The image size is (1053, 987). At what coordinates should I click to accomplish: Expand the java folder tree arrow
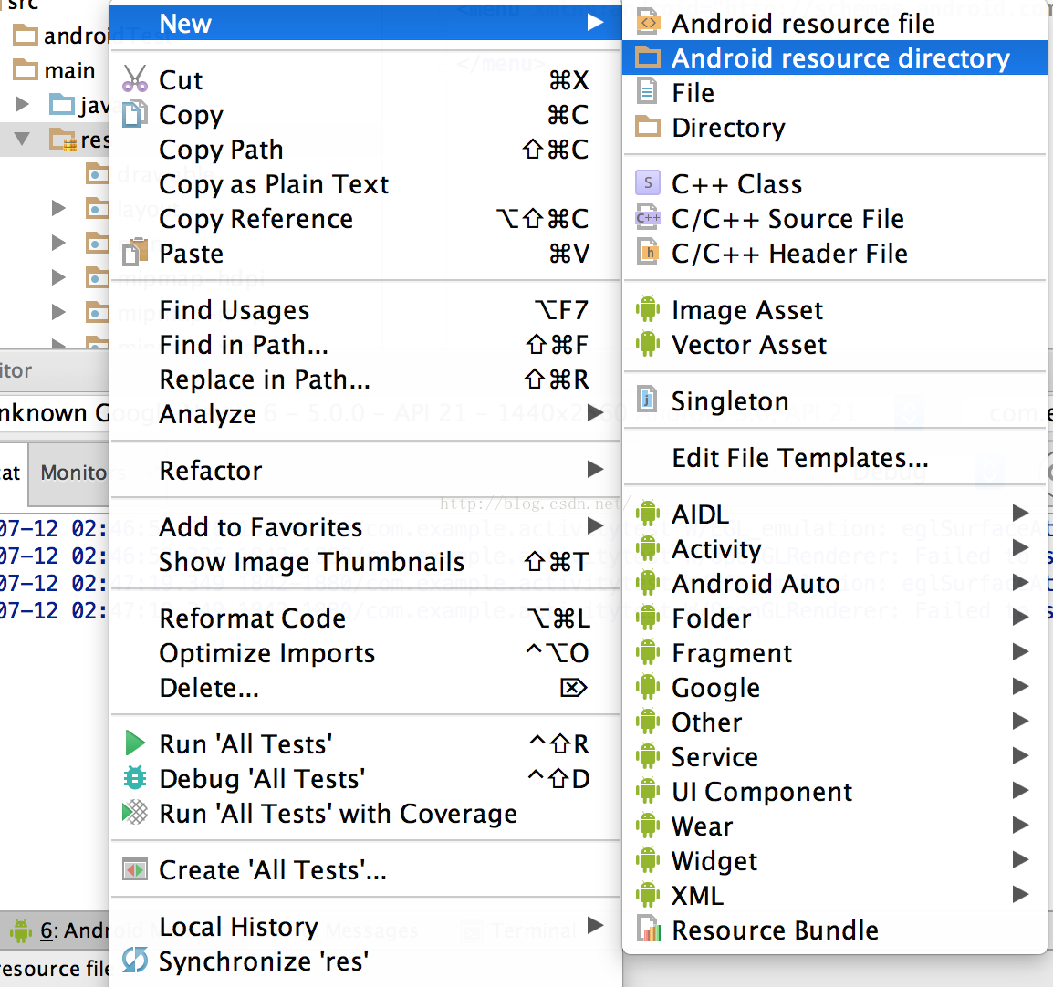pos(22,104)
